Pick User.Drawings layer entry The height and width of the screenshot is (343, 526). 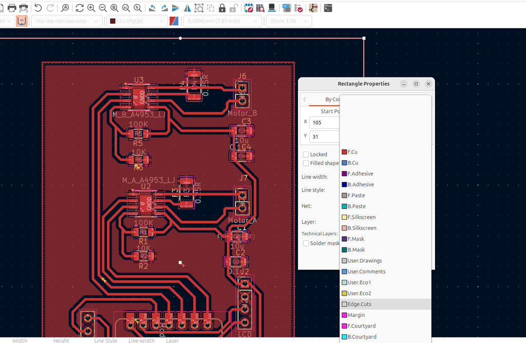point(364,261)
